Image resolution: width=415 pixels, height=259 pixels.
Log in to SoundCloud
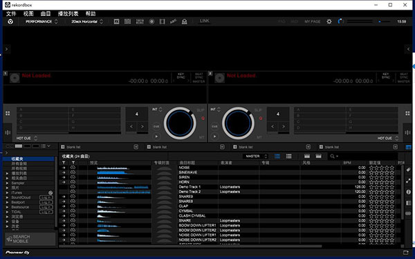point(46,197)
